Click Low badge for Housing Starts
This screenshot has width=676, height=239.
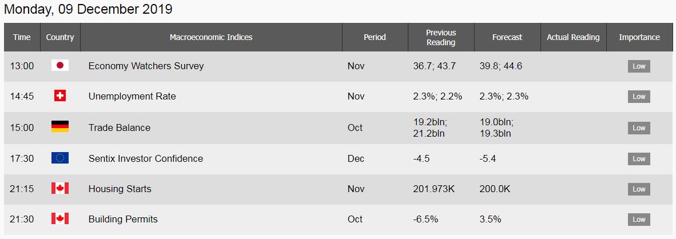pos(639,189)
